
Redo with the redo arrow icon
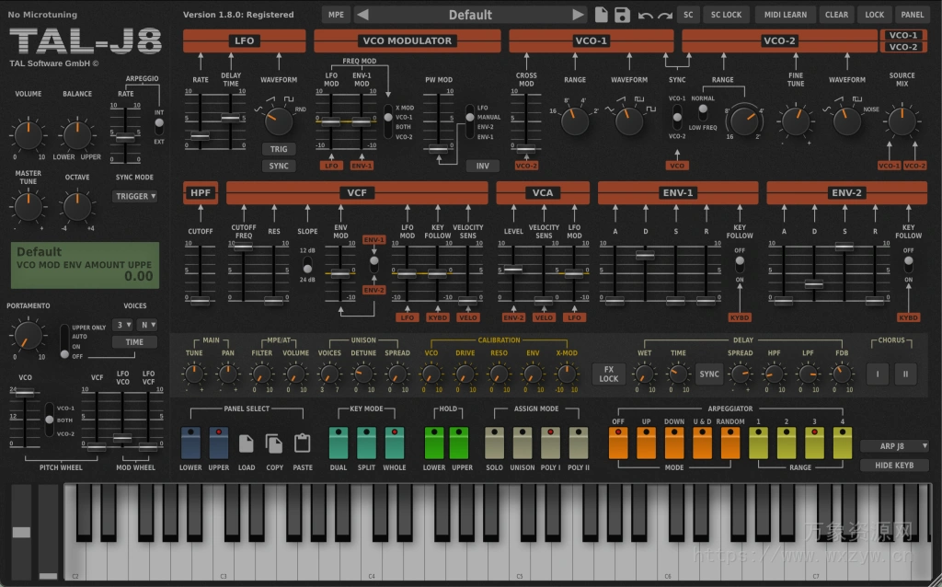[665, 15]
